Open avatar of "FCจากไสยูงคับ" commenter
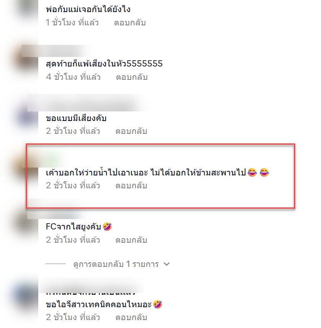 pos(26,224)
